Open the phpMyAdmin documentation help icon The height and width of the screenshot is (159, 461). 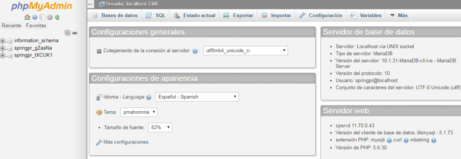click(35, 17)
